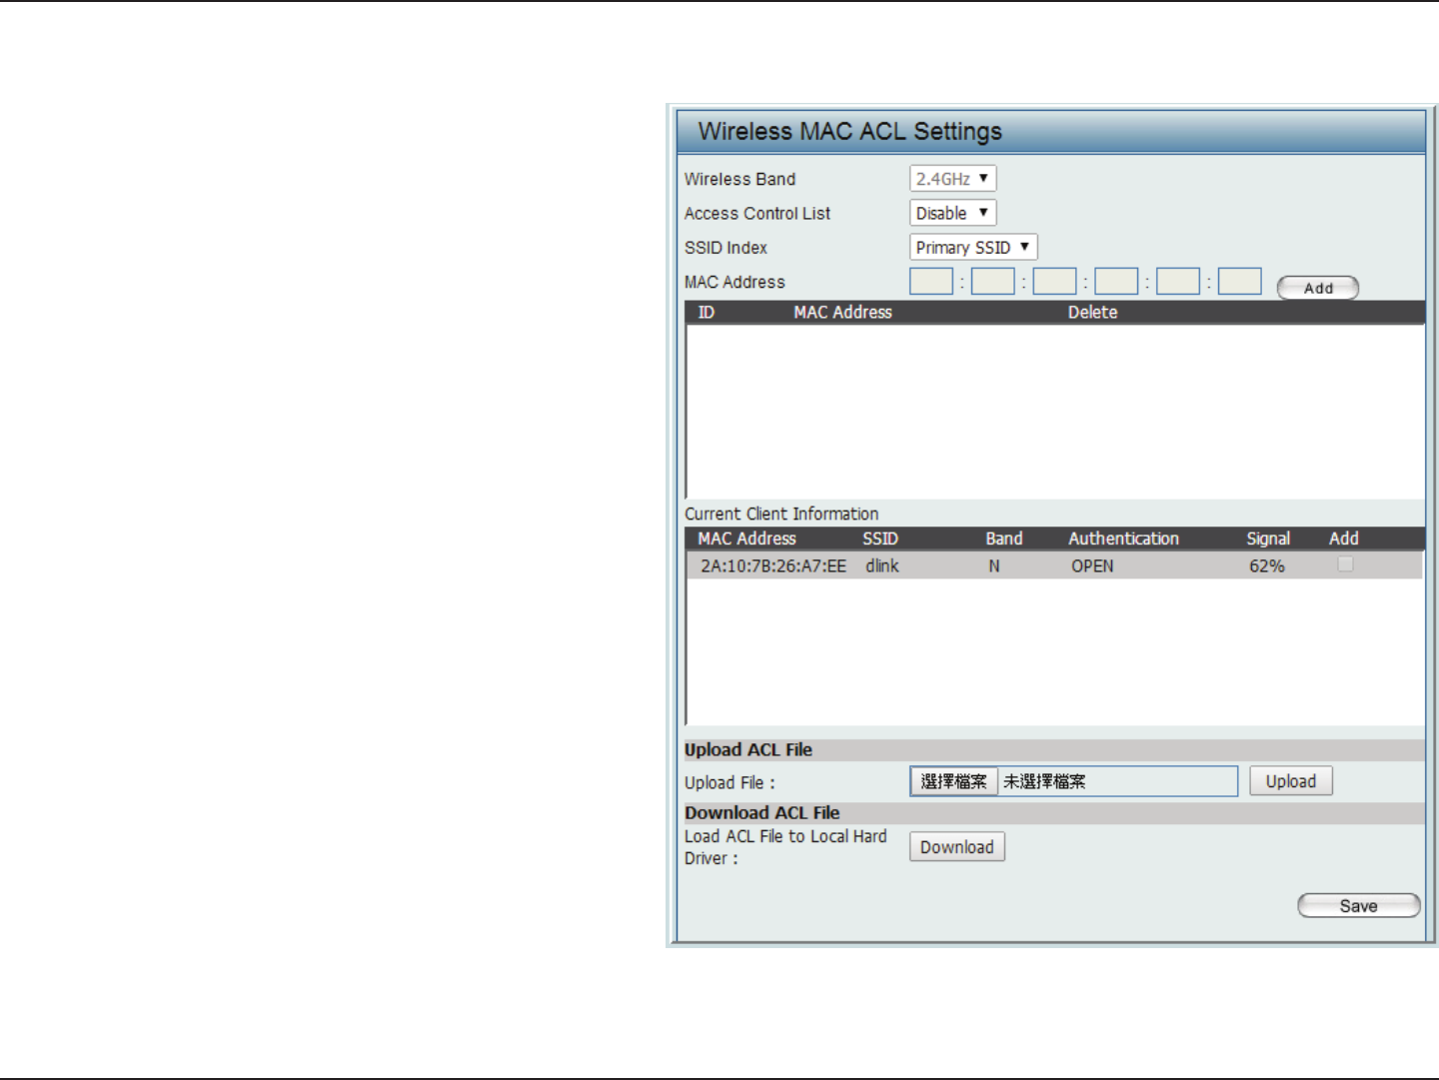
Task: Click the Delete column header in the ACL list
Action: [1092, 313]
